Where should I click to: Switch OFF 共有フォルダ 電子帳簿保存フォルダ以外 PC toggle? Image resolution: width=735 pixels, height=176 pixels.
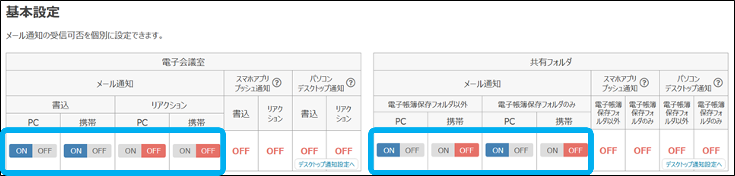(412, 151)
